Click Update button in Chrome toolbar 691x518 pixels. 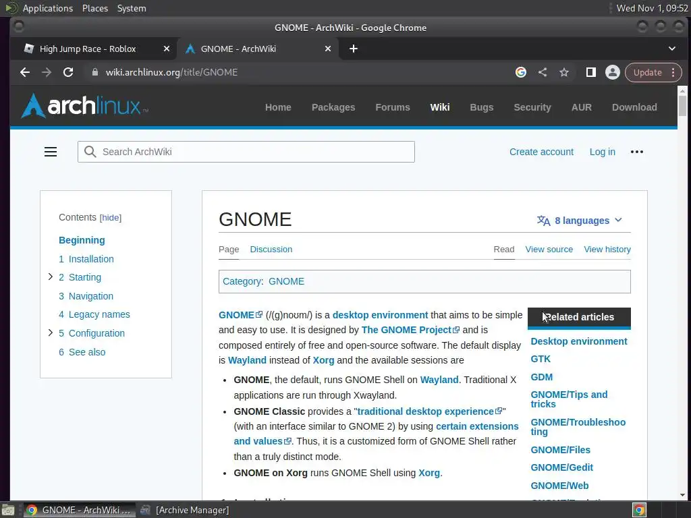[647, 72]
